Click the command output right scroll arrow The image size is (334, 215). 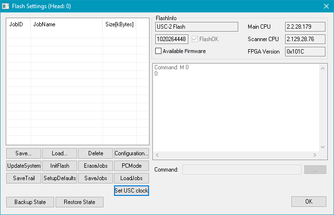(x=314, y=155)
